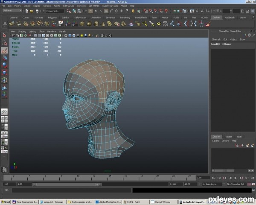Toggle Make live surface magnet

(x=166, y=11)
